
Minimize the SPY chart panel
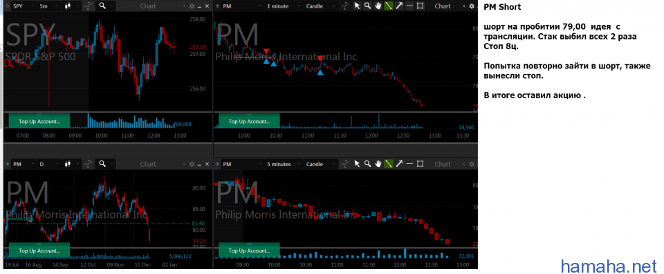click(199, 6)
